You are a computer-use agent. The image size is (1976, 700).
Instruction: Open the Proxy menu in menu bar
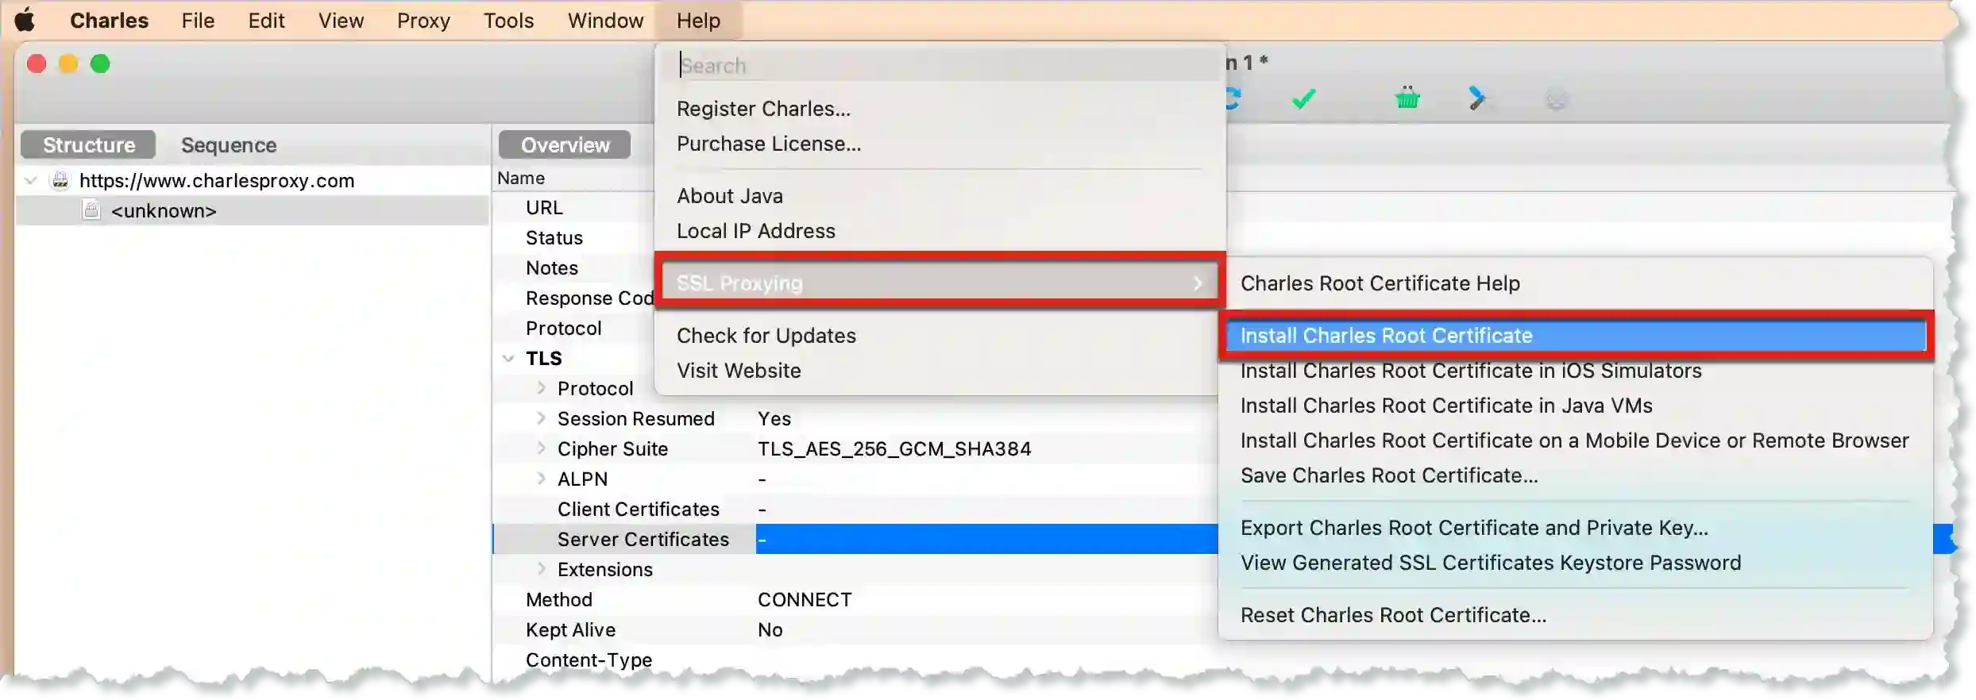pyautogui.click(x=423, y=21)
